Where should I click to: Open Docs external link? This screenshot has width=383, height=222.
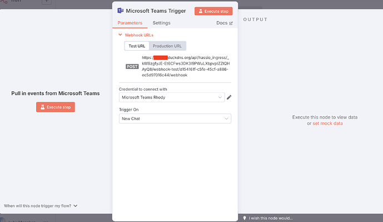pyautogui.click(x=225, y=23)
